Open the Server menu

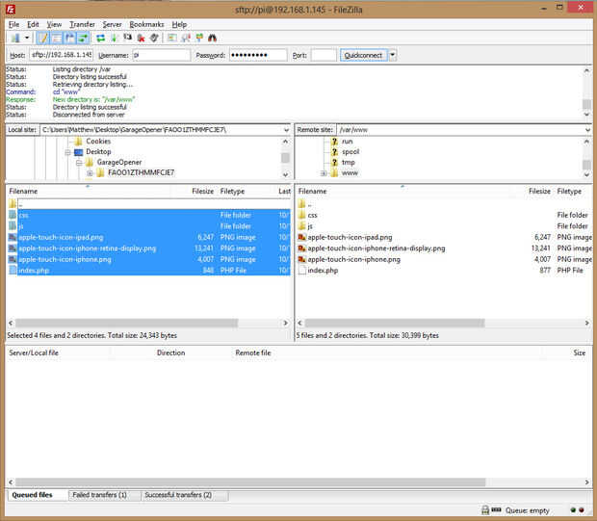(x=112, y=24)
